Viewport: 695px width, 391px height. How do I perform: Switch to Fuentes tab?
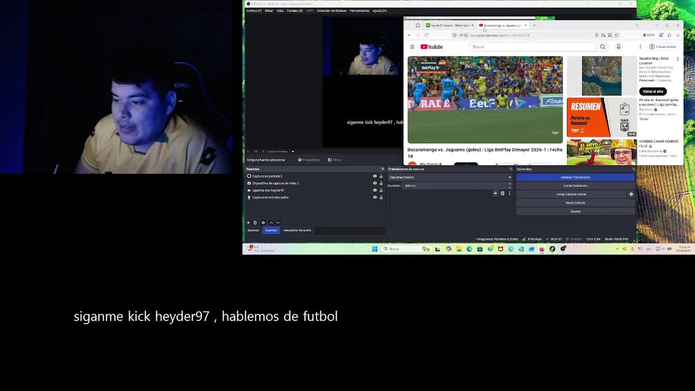pos(271,230)
